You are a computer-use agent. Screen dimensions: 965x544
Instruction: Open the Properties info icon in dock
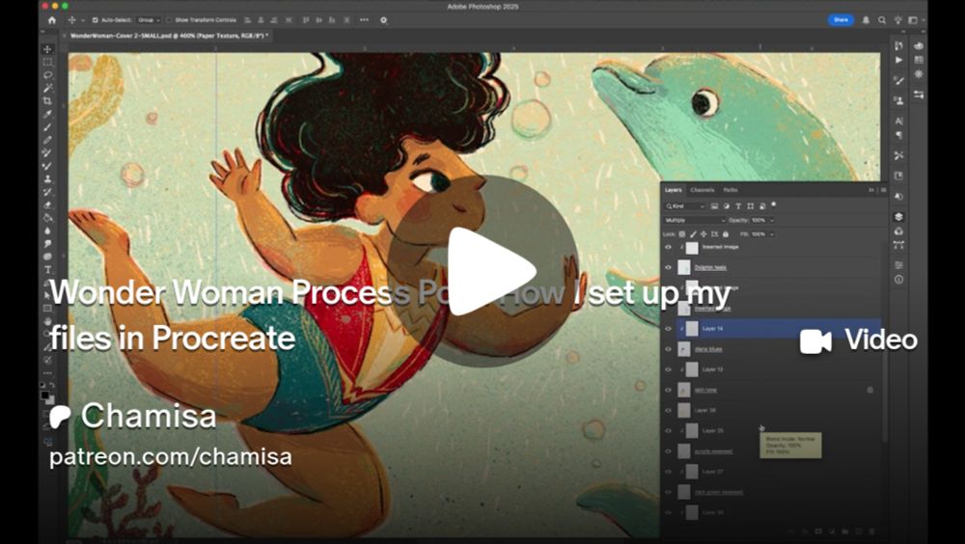[899, 280]
